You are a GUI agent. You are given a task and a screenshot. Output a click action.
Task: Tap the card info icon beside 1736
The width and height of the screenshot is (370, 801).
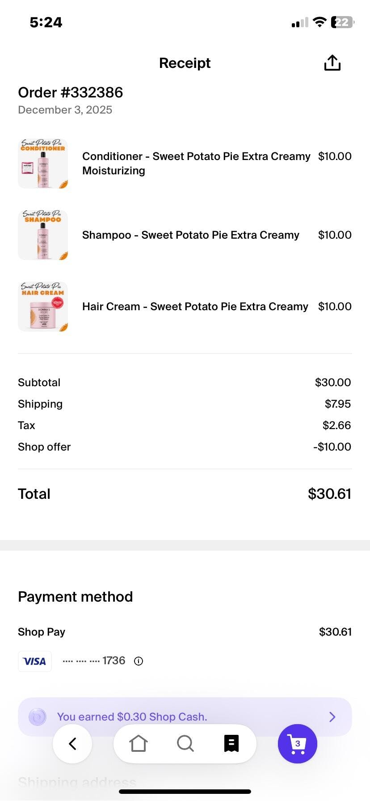tap(139, 661)
